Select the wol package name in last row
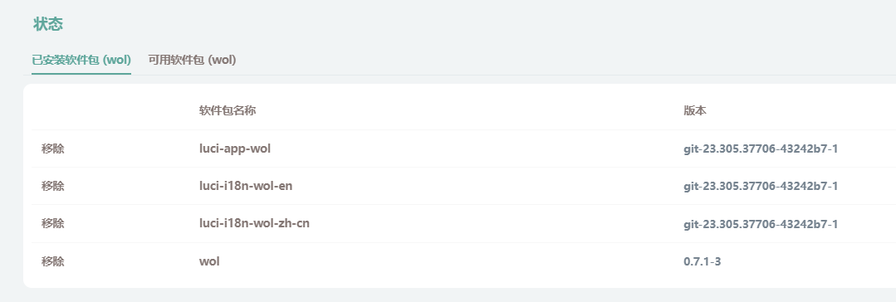The height and width of the screenshot is (302, 896). (x=209, y=261)
